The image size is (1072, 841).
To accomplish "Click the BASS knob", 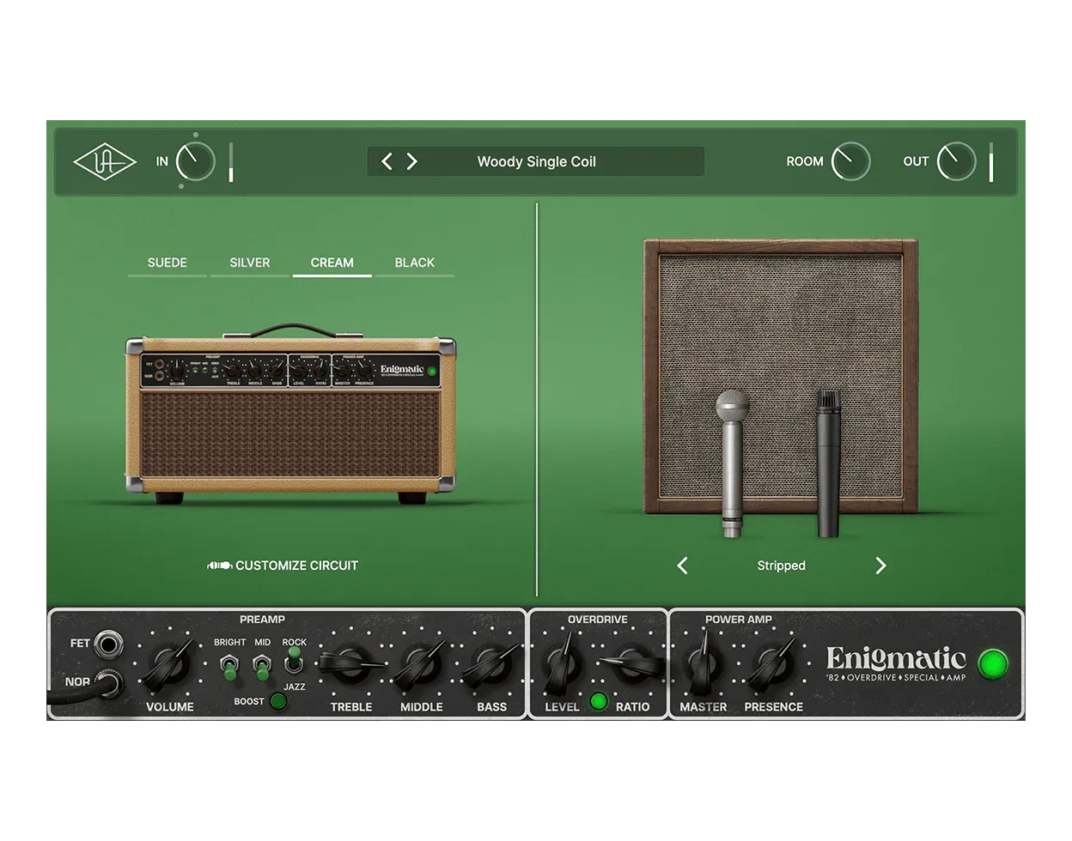I will 490,666.
